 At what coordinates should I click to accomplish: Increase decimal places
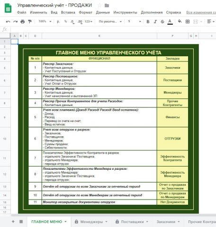(x=80, y=22)
